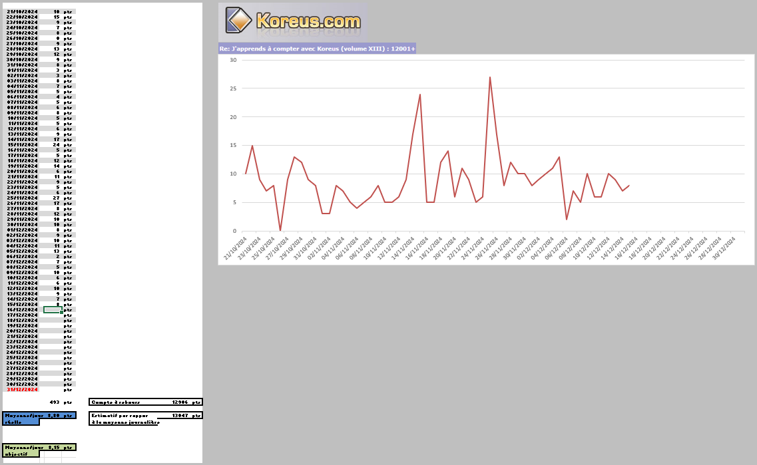
Task: Click the green 'Moyenne/jour objectif' box
Action: point(39,448)
